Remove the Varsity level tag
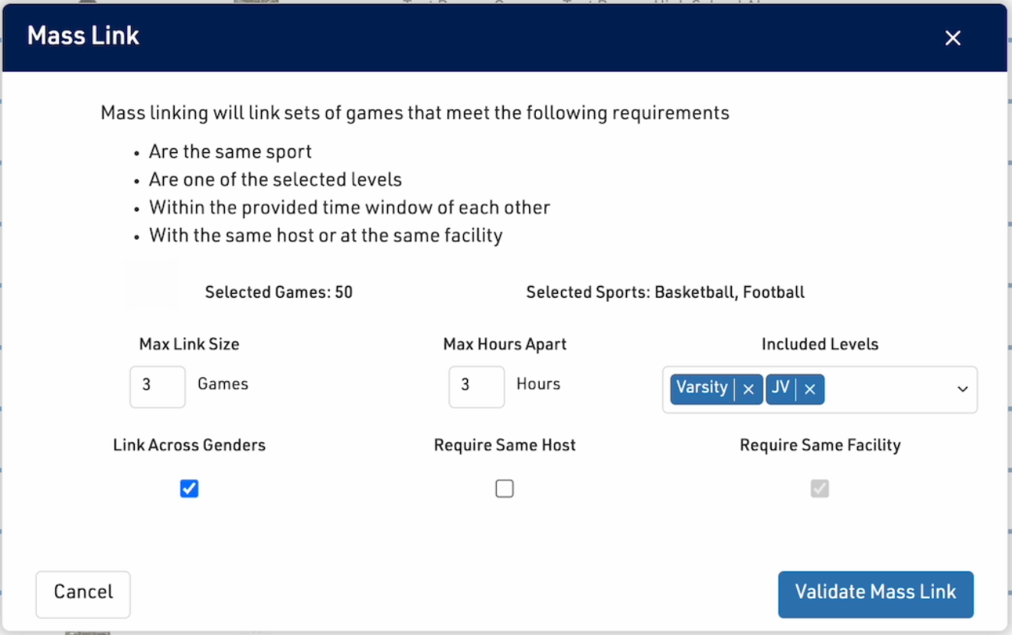 [749, 389]
